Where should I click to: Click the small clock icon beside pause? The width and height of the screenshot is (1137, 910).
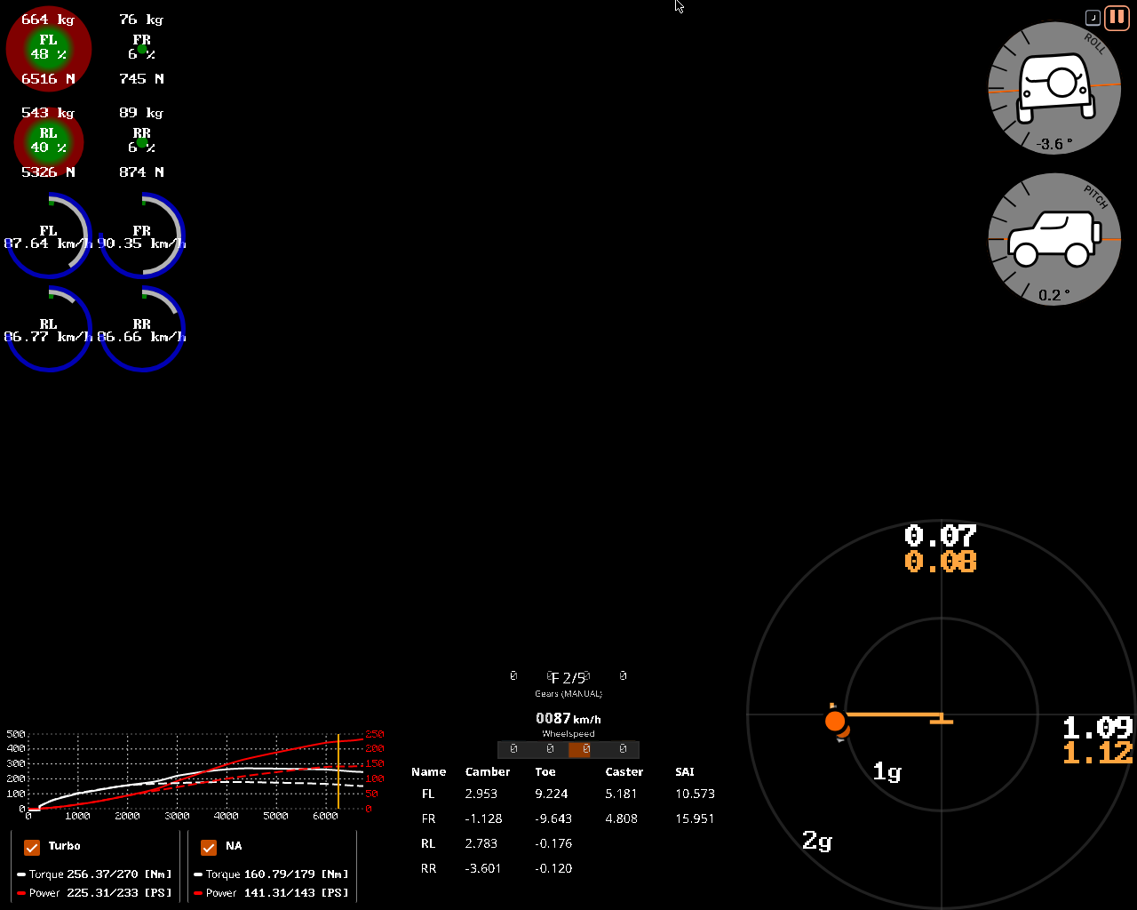[x=1093, y=18]
